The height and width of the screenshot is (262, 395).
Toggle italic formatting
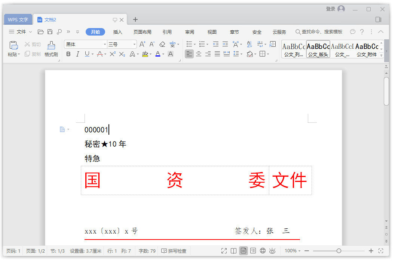[x=77, y=54]
